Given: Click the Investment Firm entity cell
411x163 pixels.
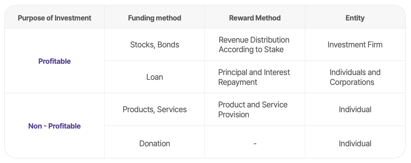Looking at the screenshot, I should pyautogui.click(x=355, y=45).
